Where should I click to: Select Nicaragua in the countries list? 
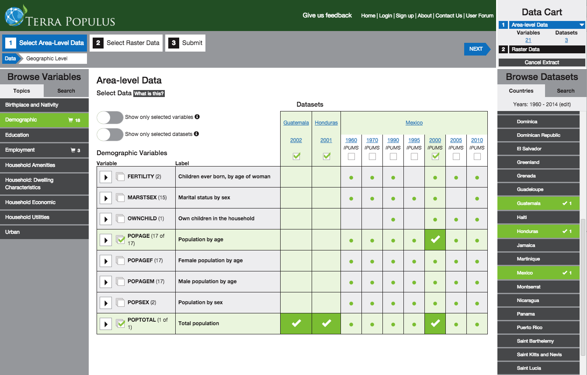(528, 301)
